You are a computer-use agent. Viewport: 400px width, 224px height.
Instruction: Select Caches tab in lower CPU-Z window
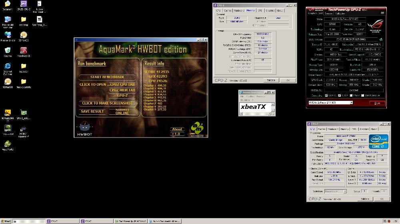point(322,129)
